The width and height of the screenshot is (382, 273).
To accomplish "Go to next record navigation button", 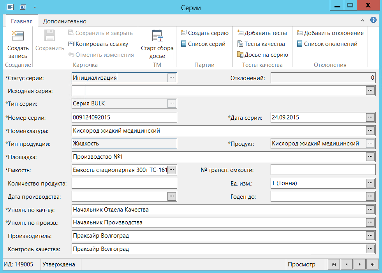I will coord(359,264).
